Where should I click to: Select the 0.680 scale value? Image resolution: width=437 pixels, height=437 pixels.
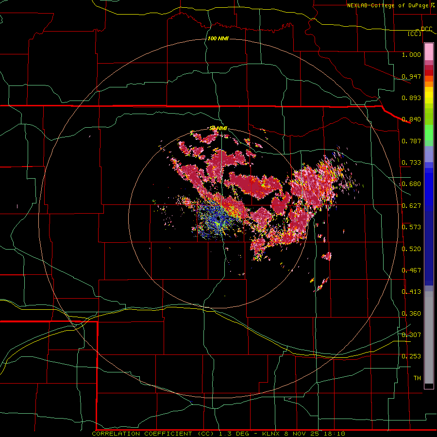point(411,184)
